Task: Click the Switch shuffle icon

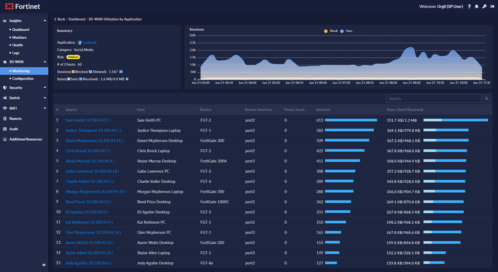Action: pyautogui.click(x=5, y=98)
